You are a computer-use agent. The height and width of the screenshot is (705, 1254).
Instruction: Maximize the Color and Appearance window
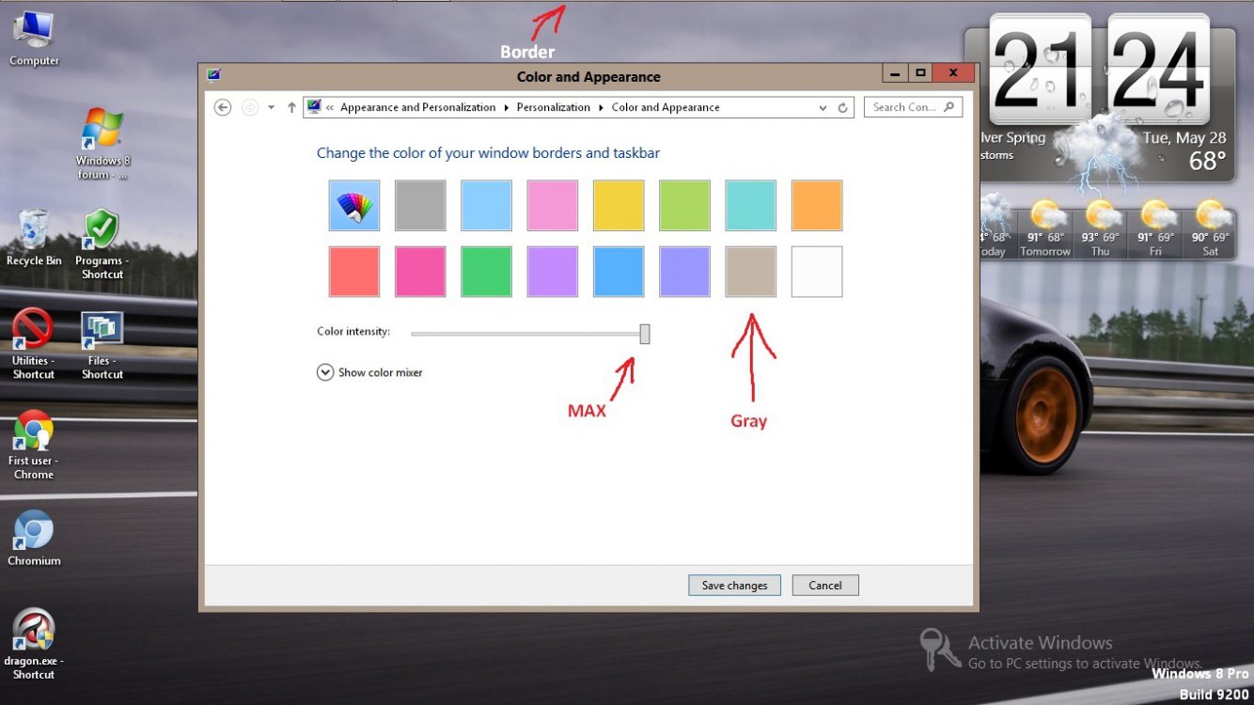click(921, 73)
